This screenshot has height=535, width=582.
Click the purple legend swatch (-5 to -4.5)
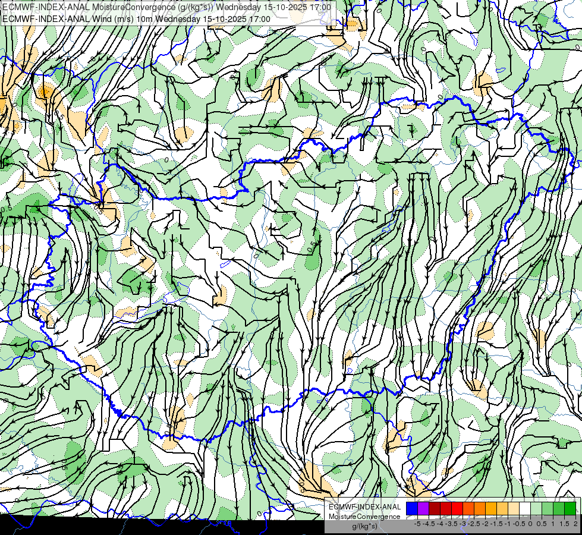[423, 508]
